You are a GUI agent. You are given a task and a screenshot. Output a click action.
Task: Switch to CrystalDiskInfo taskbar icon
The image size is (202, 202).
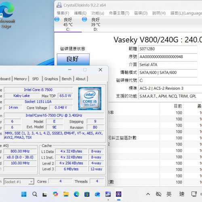[108, 194]
